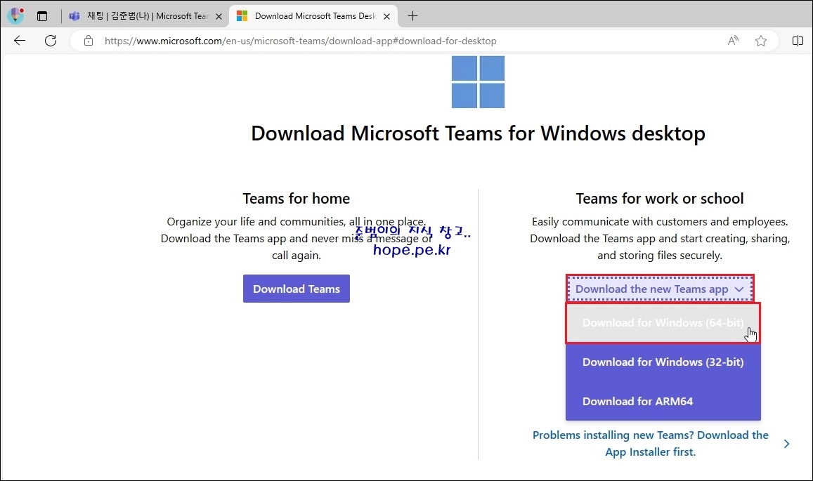Click the address bar URL
The height and width of the screenshot is (481, 813).
point(300,41)
